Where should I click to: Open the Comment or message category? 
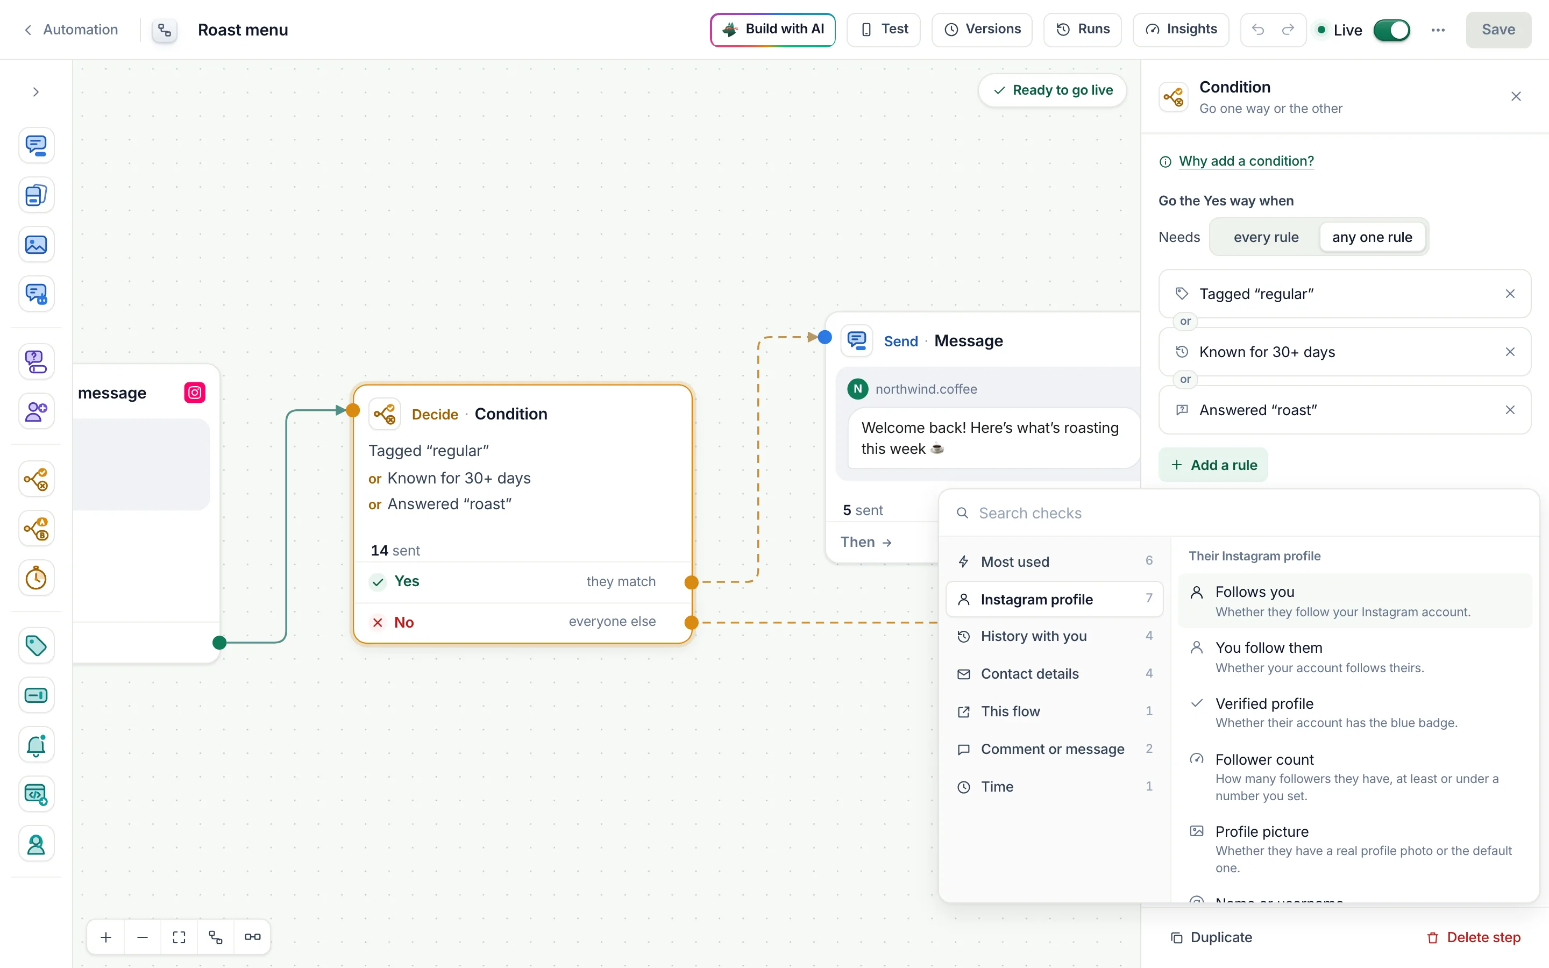click(x=1054, y=749)
